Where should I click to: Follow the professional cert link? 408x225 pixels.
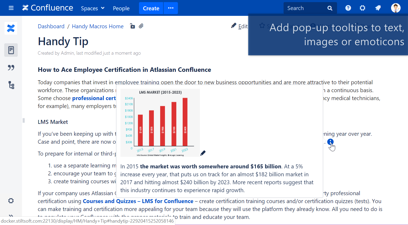[94, 98]
